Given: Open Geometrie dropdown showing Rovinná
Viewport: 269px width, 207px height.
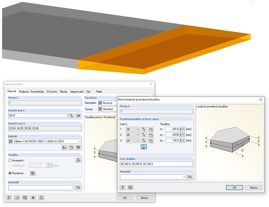Looking at the screenshot, I should pos(108,103).
